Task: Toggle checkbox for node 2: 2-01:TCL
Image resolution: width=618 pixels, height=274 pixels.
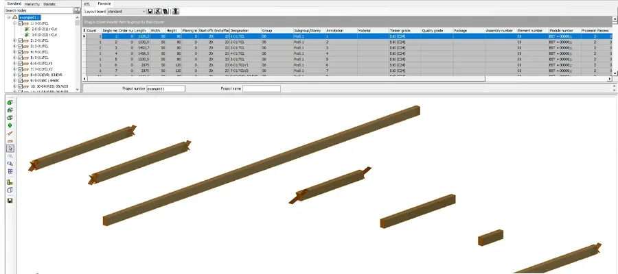Action: pos(21,40)
